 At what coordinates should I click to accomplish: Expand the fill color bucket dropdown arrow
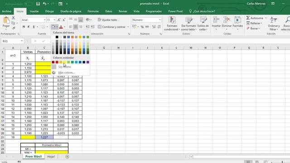[x=57, y=27]
